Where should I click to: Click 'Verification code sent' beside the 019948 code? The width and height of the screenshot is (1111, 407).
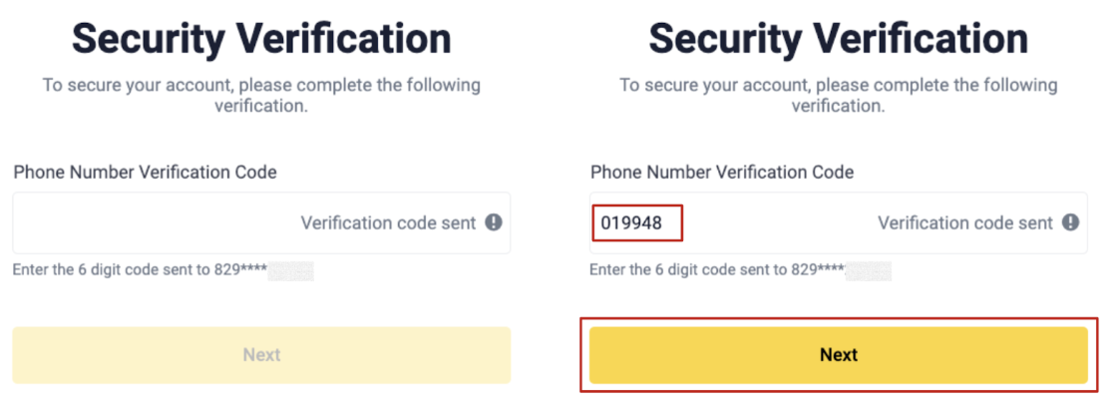click(964, 223)
